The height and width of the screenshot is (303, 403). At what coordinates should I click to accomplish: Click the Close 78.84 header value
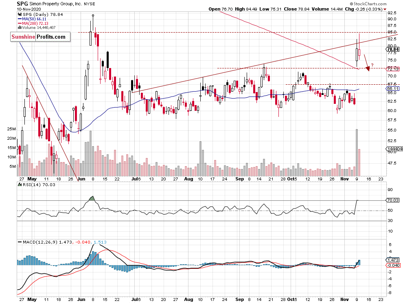tap(297, 9)
